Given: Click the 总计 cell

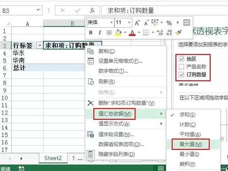Looking at the screenshot, I should point(27,68).
